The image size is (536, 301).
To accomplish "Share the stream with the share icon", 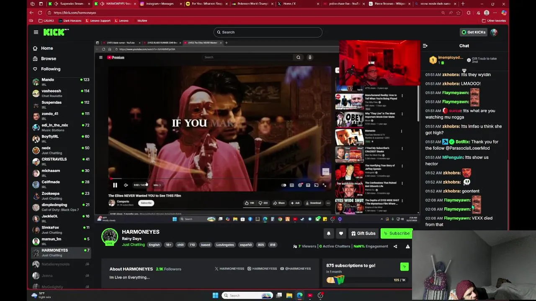I will coord(395,246).
